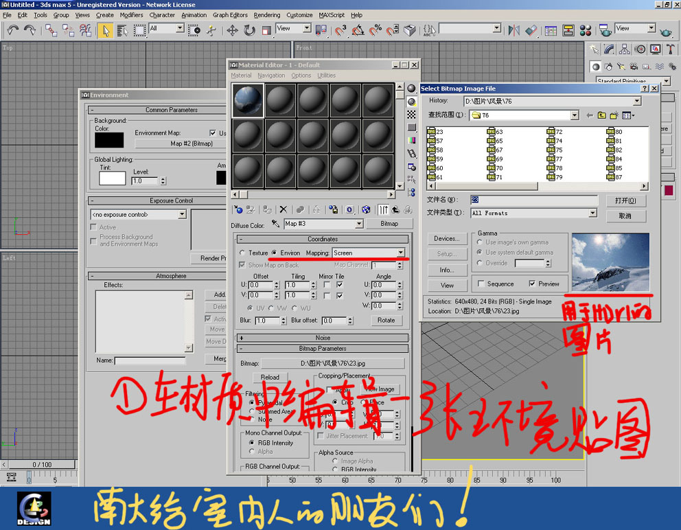Open the History path dropdown
This screenshot has width=681, height=530.
(636, 101)
